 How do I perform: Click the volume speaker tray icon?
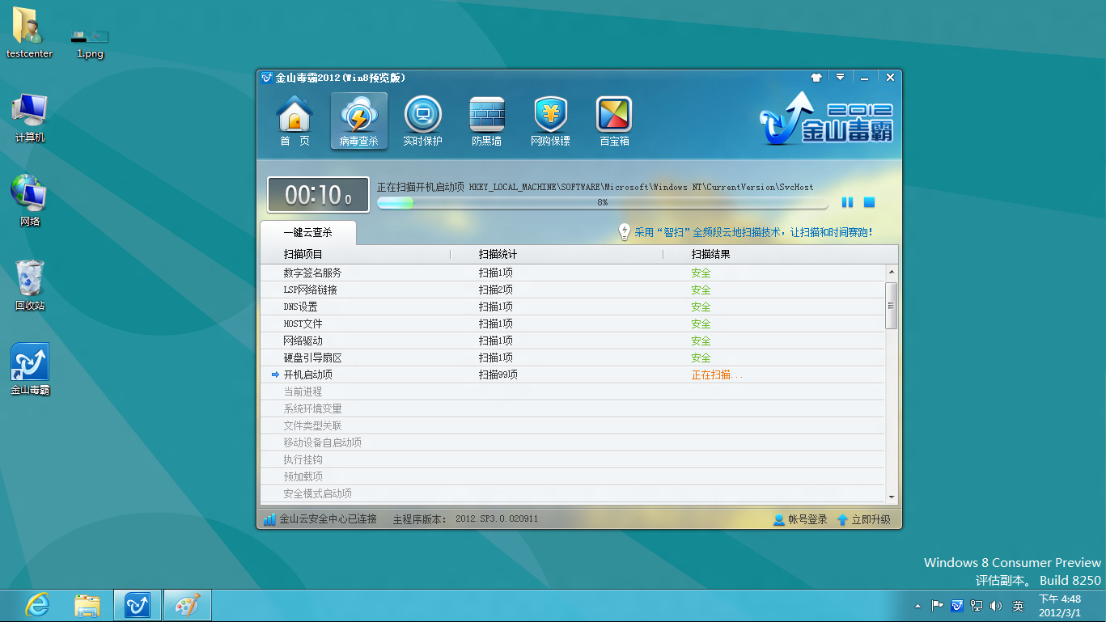(996, 605)
